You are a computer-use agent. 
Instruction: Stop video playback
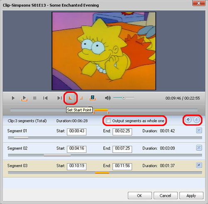[35, 98]
